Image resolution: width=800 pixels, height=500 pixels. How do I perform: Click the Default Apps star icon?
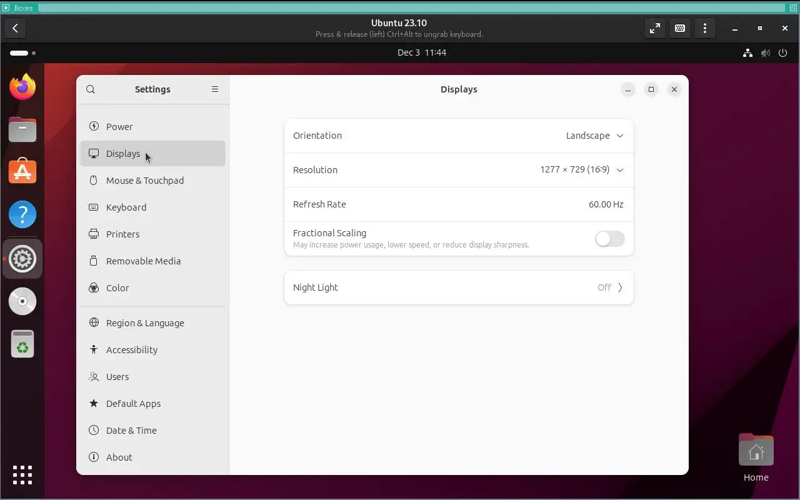pos(94,403)
